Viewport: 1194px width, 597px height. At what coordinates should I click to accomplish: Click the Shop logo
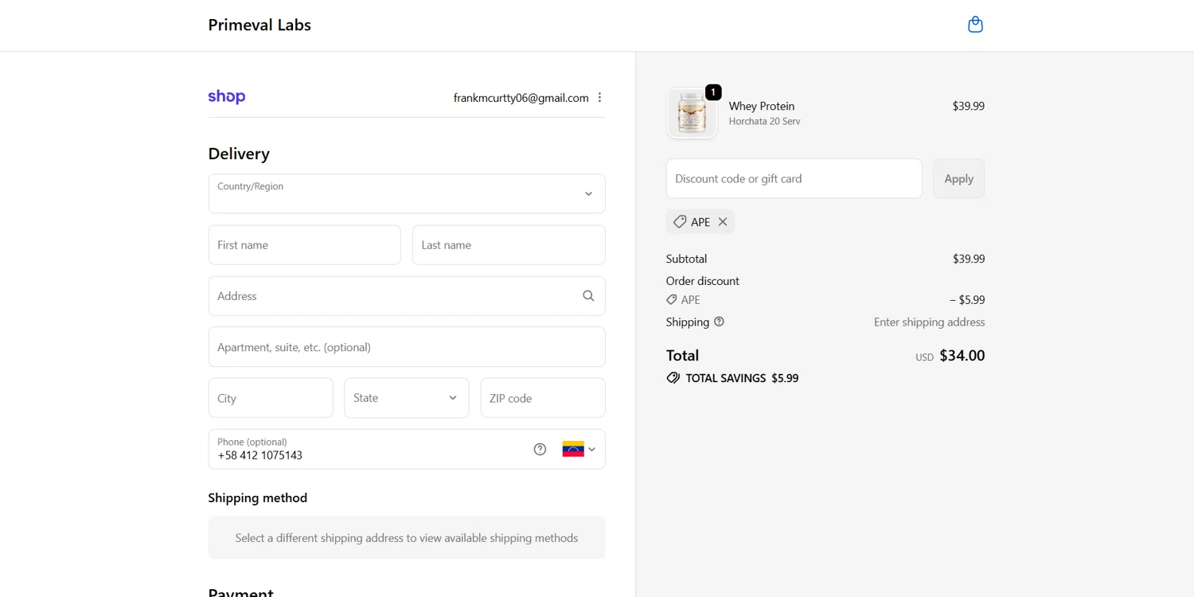point(227,96)
